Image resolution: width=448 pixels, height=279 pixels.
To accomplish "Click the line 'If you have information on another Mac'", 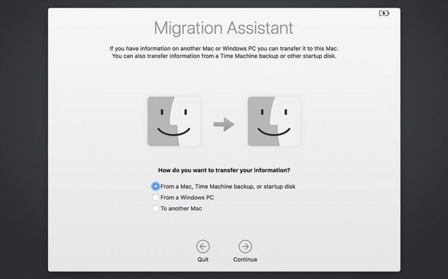I will 224,49.
